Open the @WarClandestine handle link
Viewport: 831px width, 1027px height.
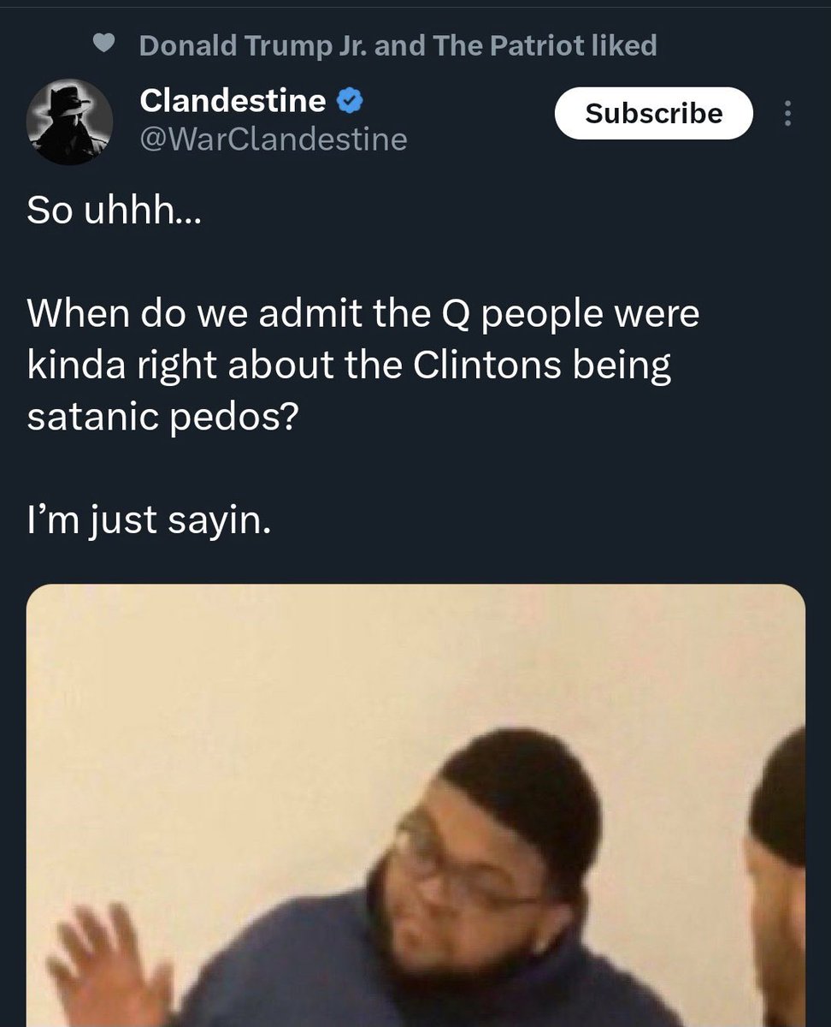point(274,138)
